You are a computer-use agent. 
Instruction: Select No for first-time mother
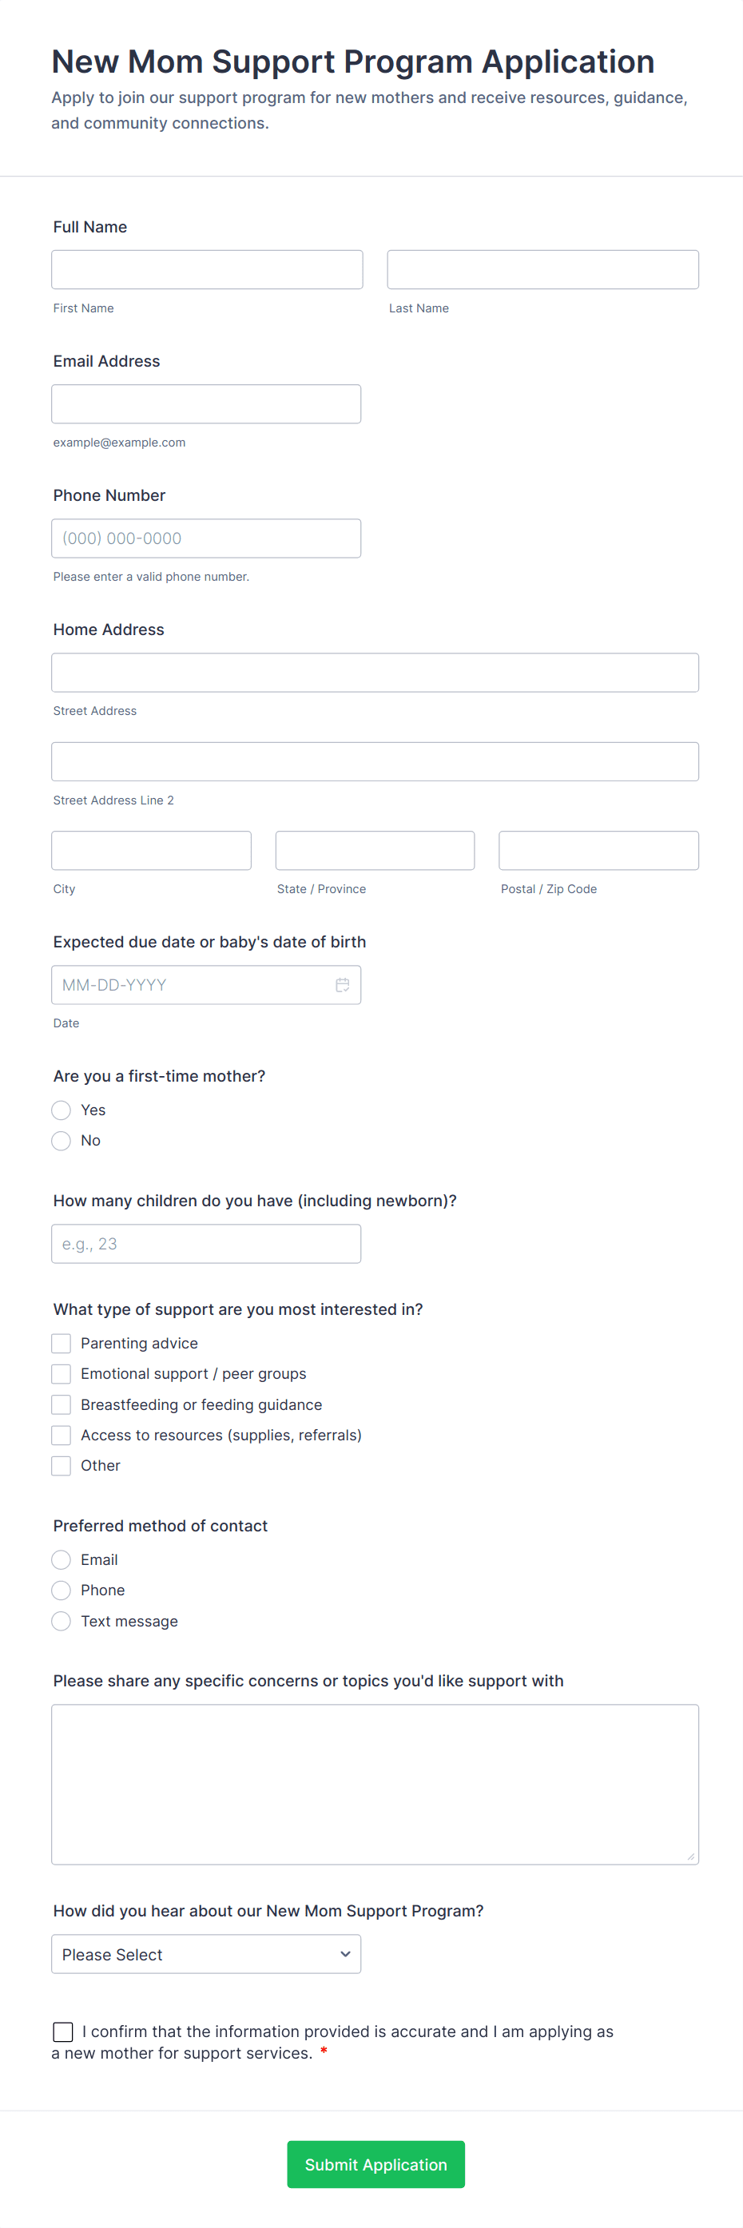pos(62,1140)
